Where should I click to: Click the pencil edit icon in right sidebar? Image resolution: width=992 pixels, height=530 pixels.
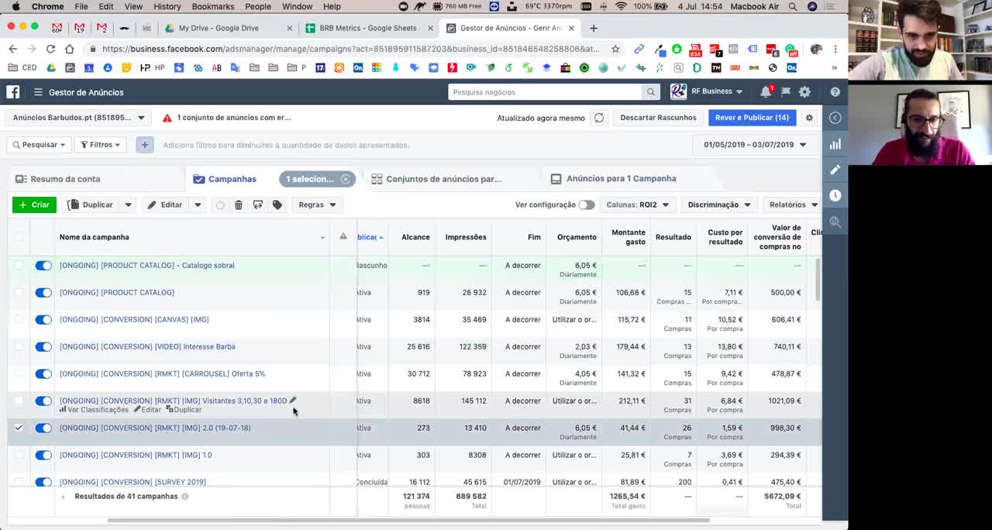[835, 170]
